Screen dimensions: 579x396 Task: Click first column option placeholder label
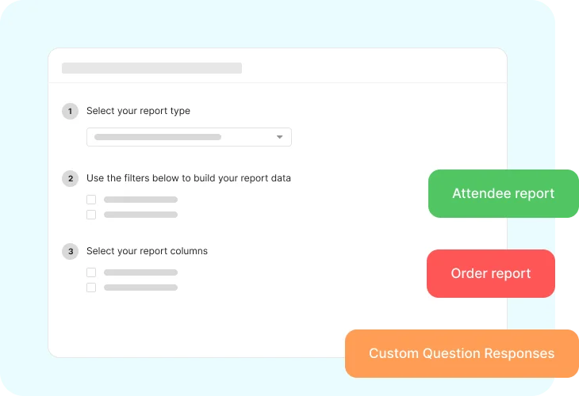[x=140, y=272]
